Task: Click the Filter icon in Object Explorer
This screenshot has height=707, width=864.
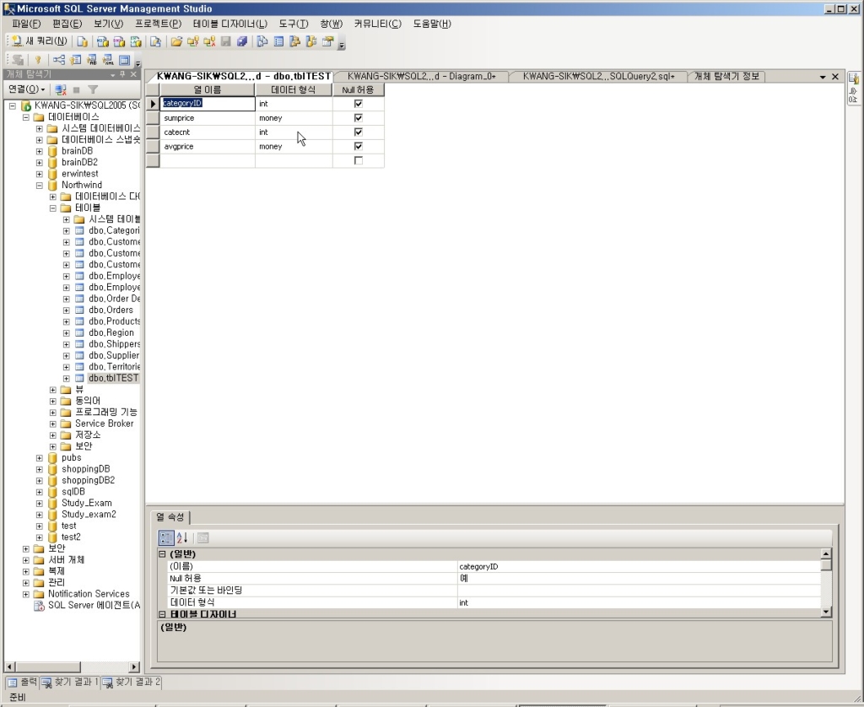Action: pyautogui.click(x=93, y=89)
